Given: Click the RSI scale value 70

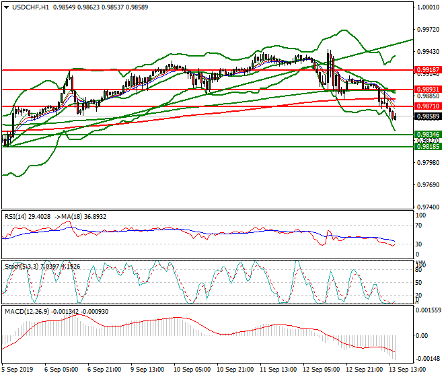Looking at the screenshot, I should coord(419,226).
